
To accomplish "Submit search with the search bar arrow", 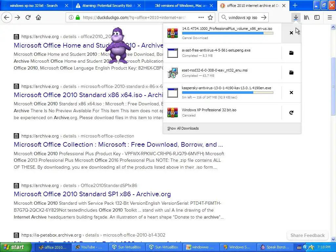I will (x=264, y=18).
